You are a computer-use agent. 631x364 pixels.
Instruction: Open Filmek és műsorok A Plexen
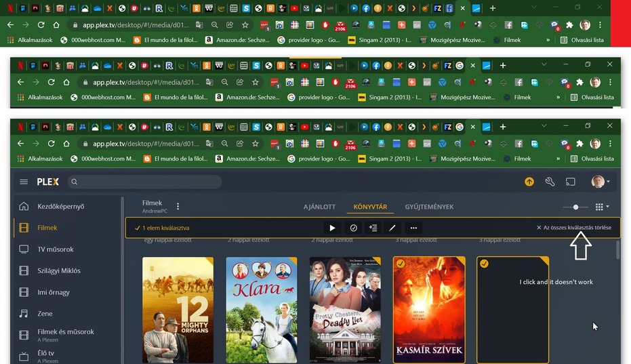(67, 335)
